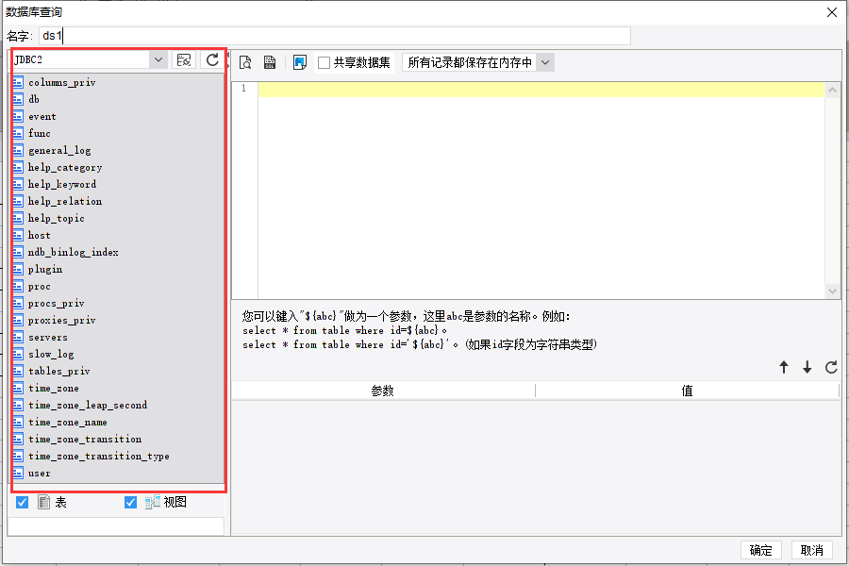The width and height of the screenshot is (849, 566).
Task: Select the time_zone_transition table
Action: (85, 439)
